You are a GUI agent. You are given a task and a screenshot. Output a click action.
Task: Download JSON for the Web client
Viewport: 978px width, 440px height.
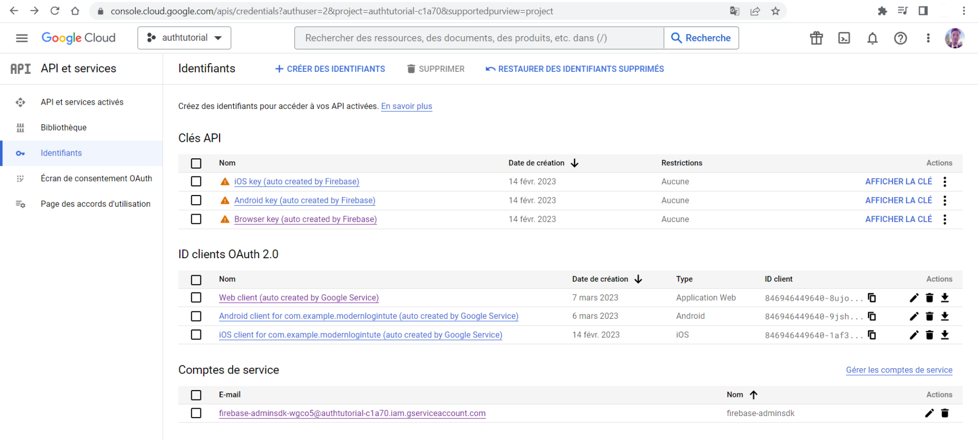(x=945, y=297)
